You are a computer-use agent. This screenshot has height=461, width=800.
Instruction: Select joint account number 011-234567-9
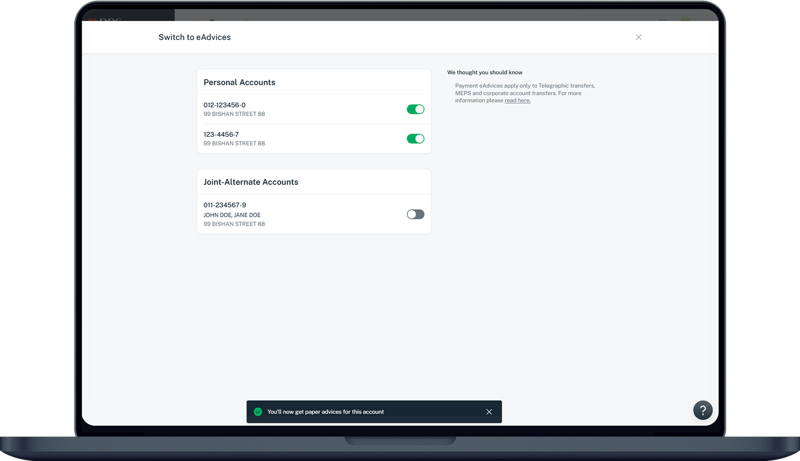point(224,205)
